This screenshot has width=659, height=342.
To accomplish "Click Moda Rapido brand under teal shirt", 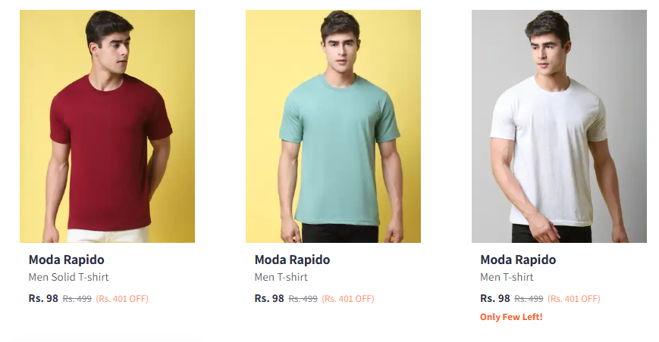I will click(x=292, y=260).
